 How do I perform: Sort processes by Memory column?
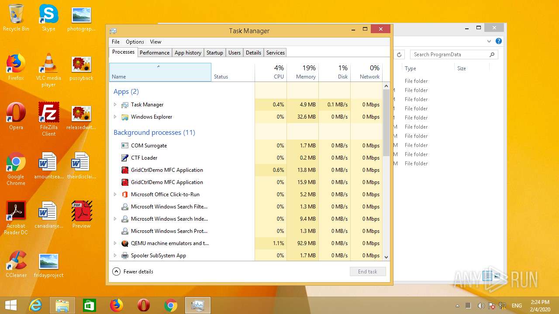pyautogui.click(x=303, y=72)
